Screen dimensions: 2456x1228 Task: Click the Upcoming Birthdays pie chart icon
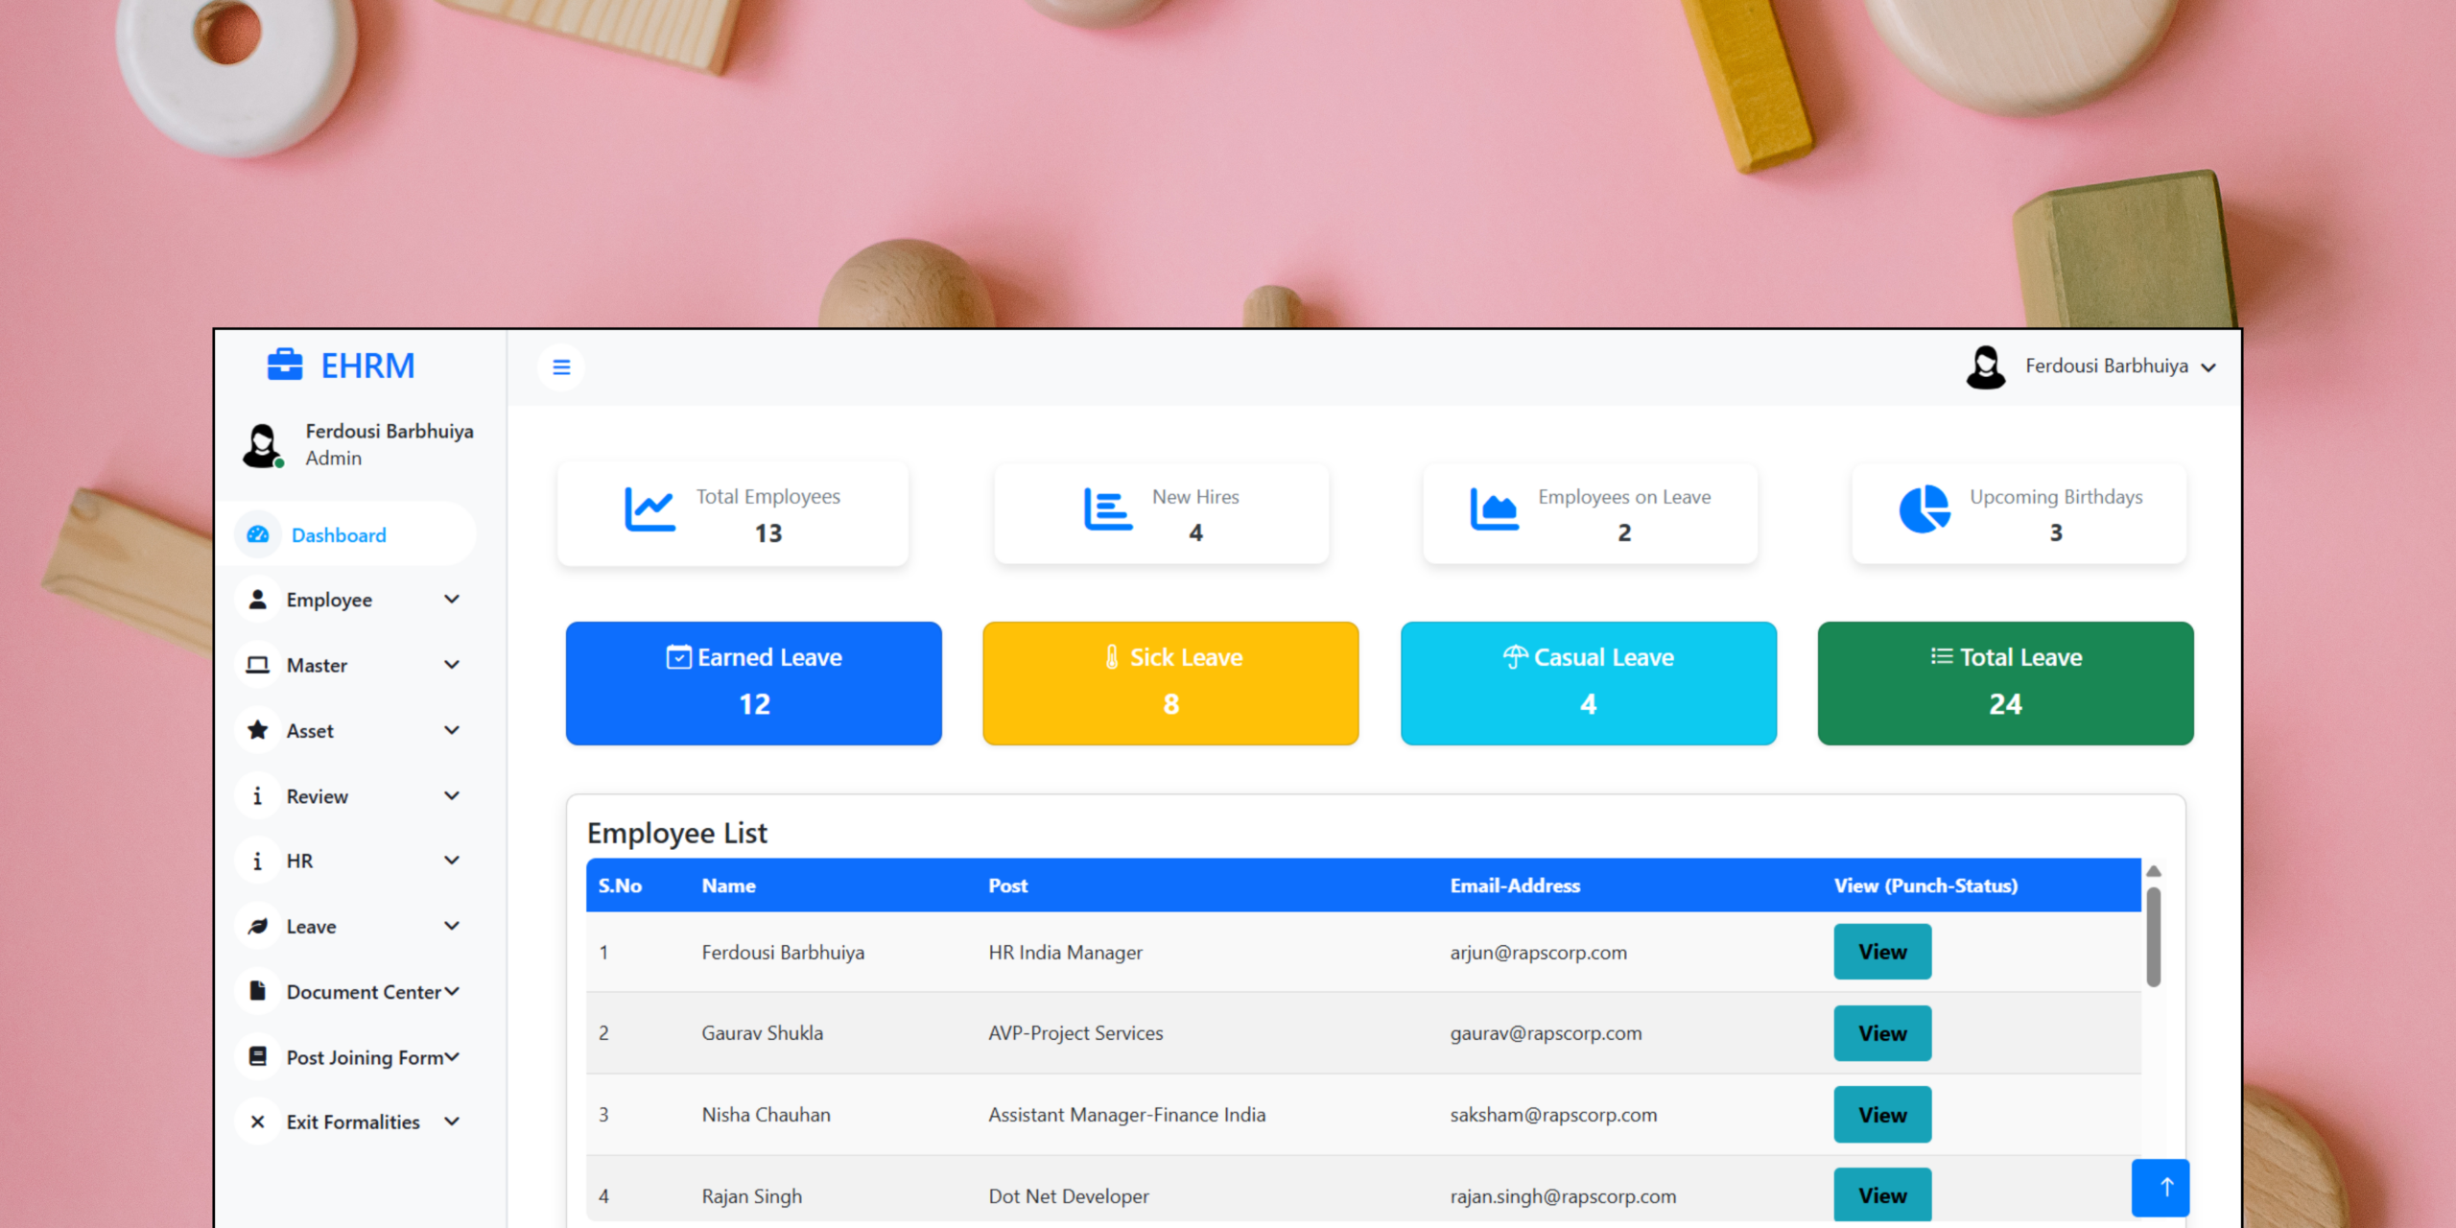coord(1925,509)
